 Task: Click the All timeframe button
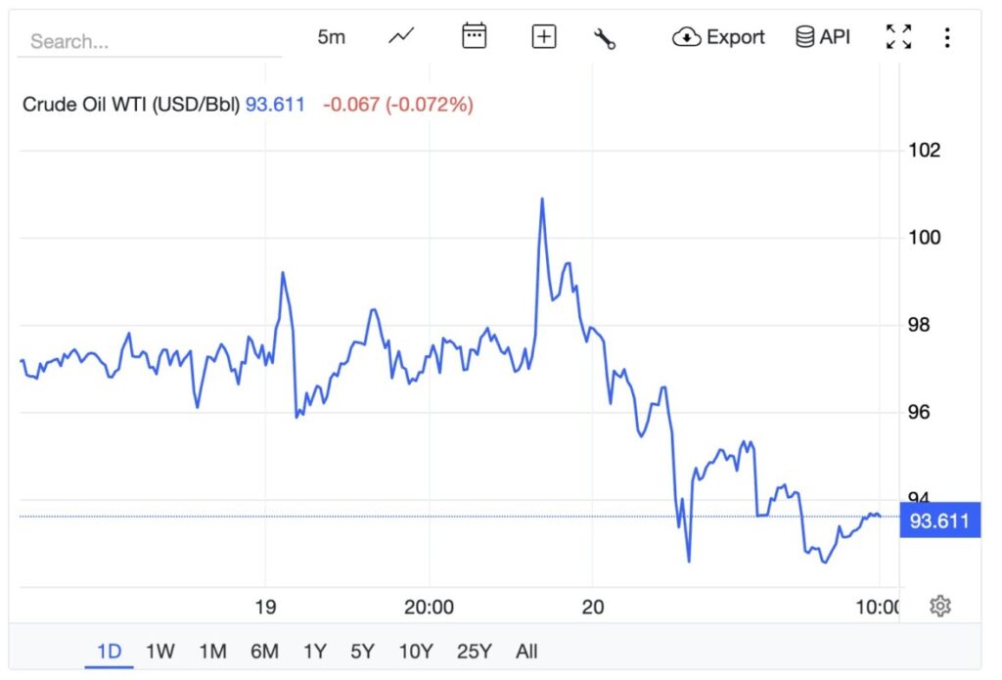tap(526, 651)
